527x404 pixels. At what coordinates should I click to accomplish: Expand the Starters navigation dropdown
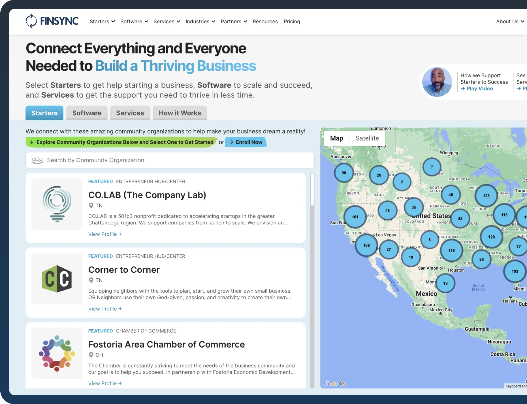point(102,22)
